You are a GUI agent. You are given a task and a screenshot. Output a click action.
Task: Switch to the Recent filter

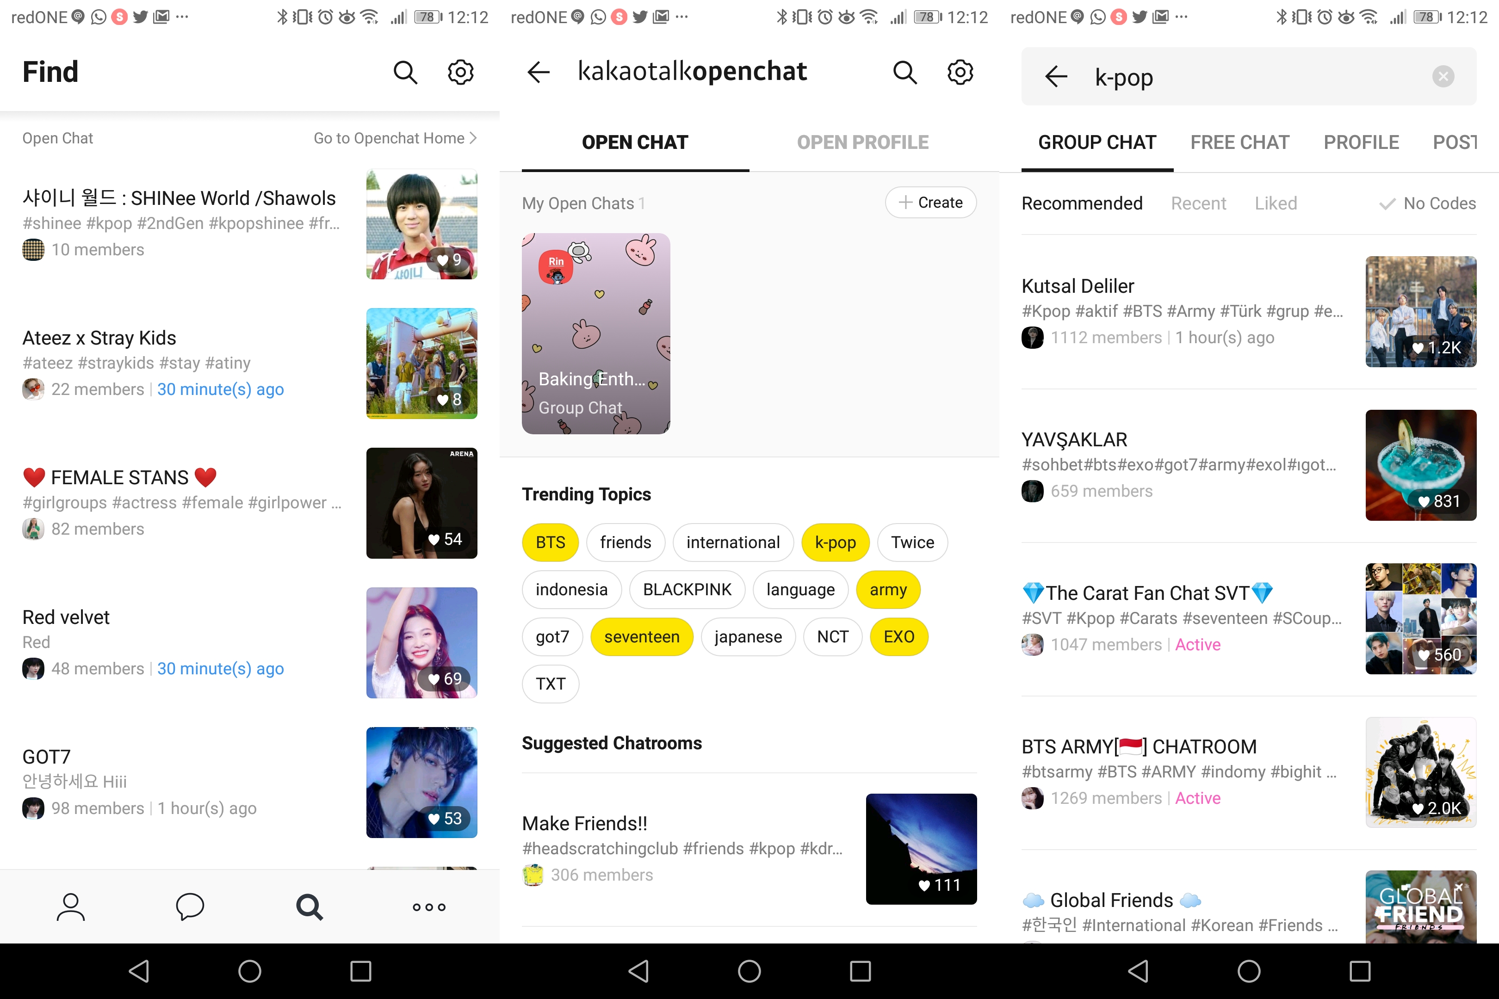coord(1199,203)
